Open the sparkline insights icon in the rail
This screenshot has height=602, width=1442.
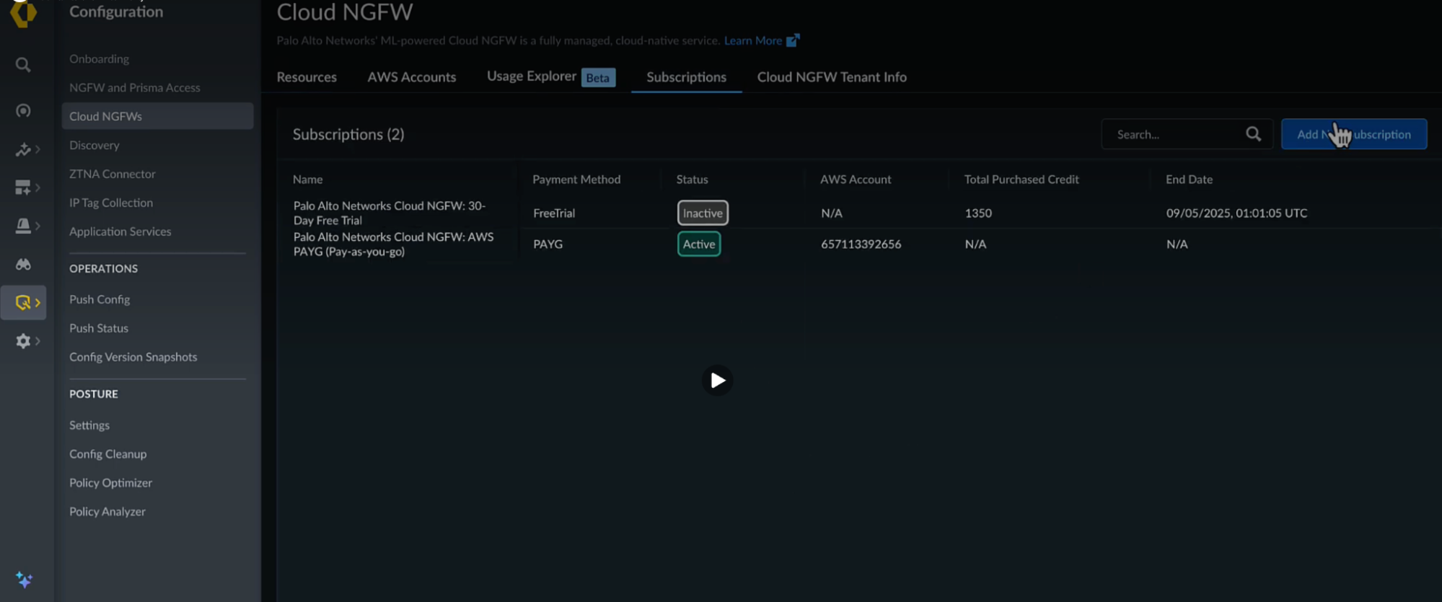click(x=22, y=149)
